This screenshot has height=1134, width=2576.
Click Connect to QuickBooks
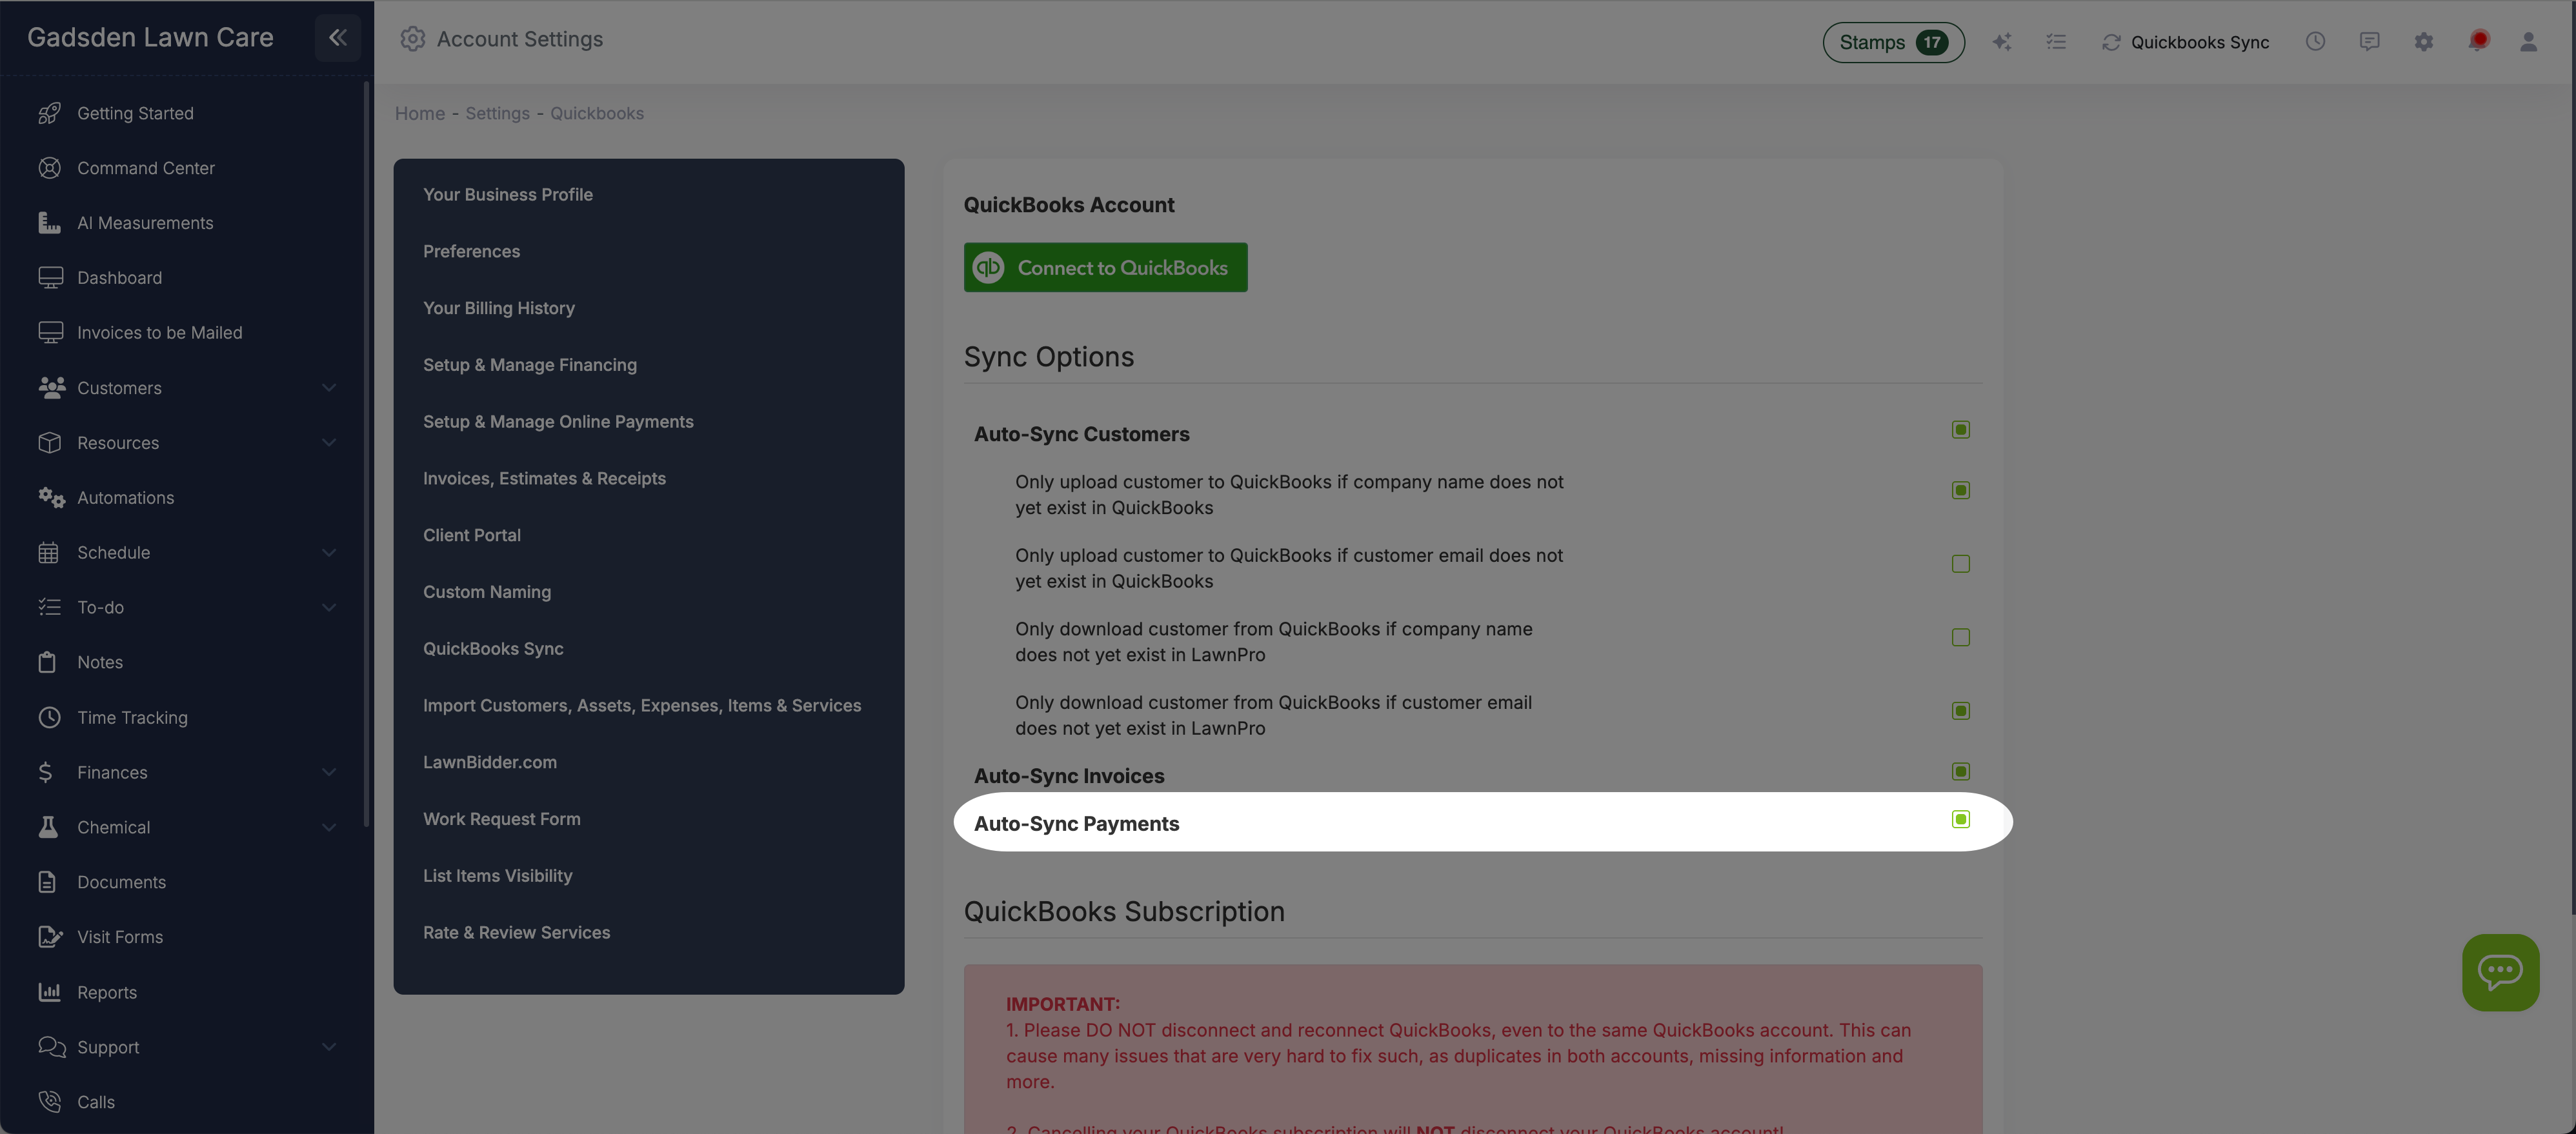1105,267
